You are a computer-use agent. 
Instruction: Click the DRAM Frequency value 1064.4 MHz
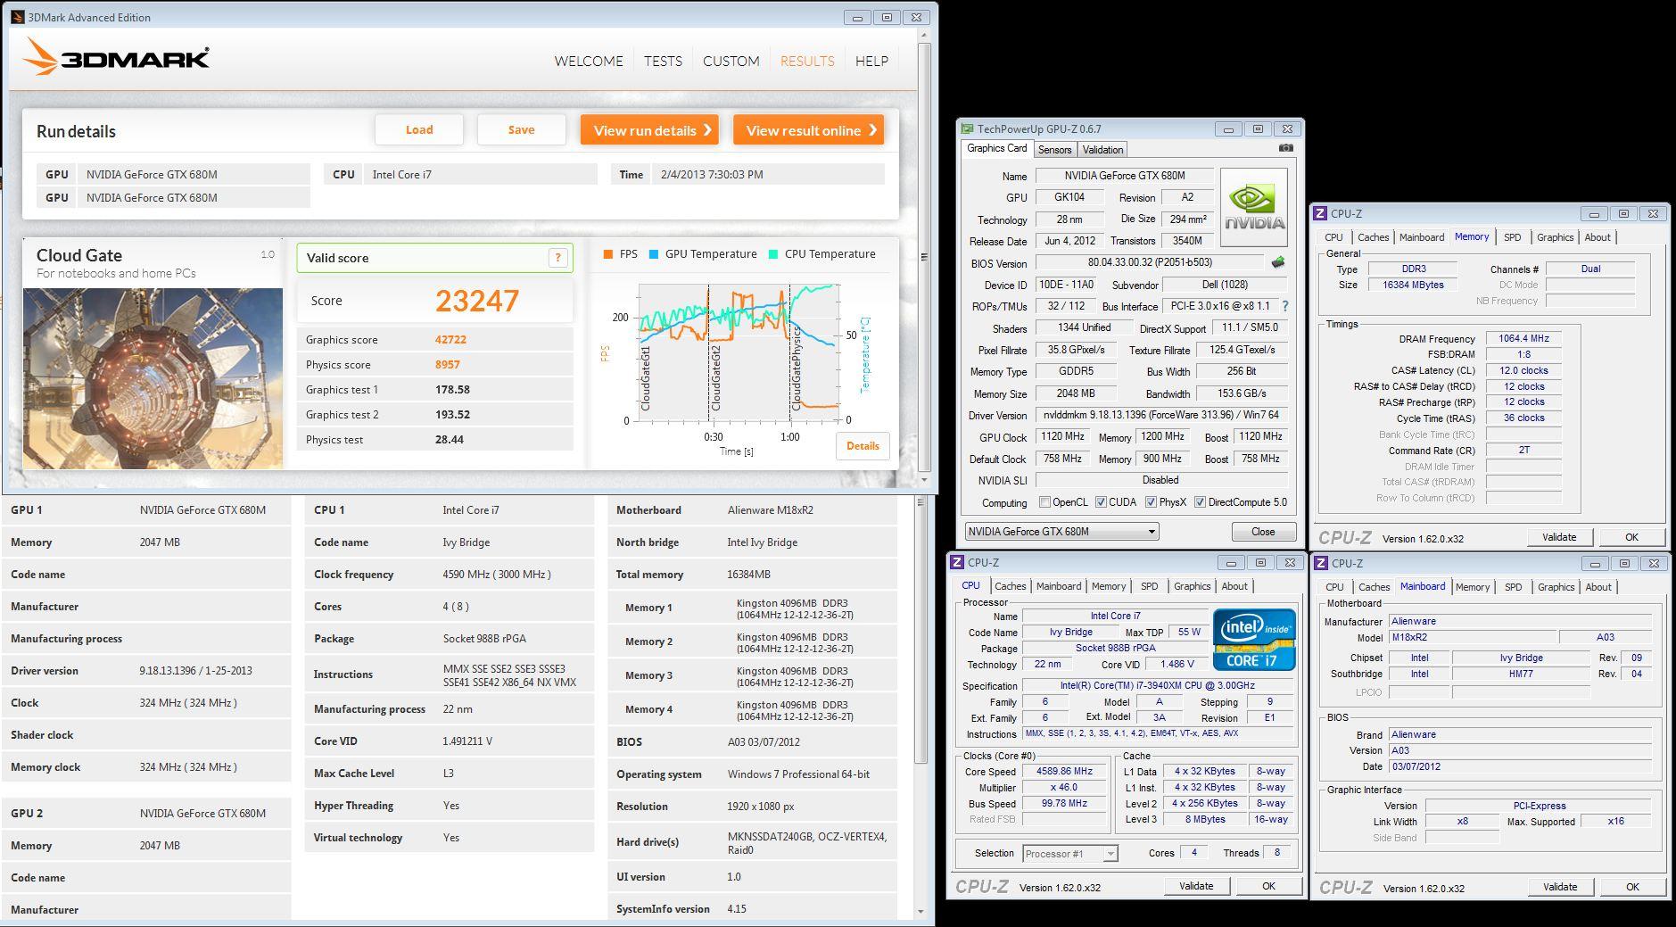coord(1523,338)
